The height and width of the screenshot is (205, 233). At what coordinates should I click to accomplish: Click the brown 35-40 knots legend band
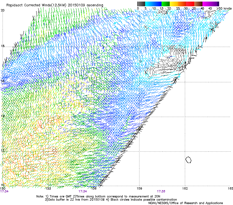click(198, 4)
